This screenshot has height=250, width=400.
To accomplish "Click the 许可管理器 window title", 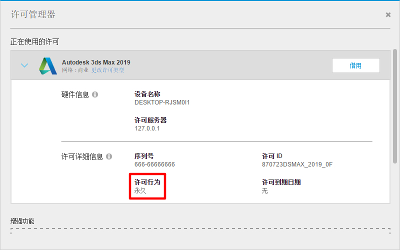I will tap(33, 14).
